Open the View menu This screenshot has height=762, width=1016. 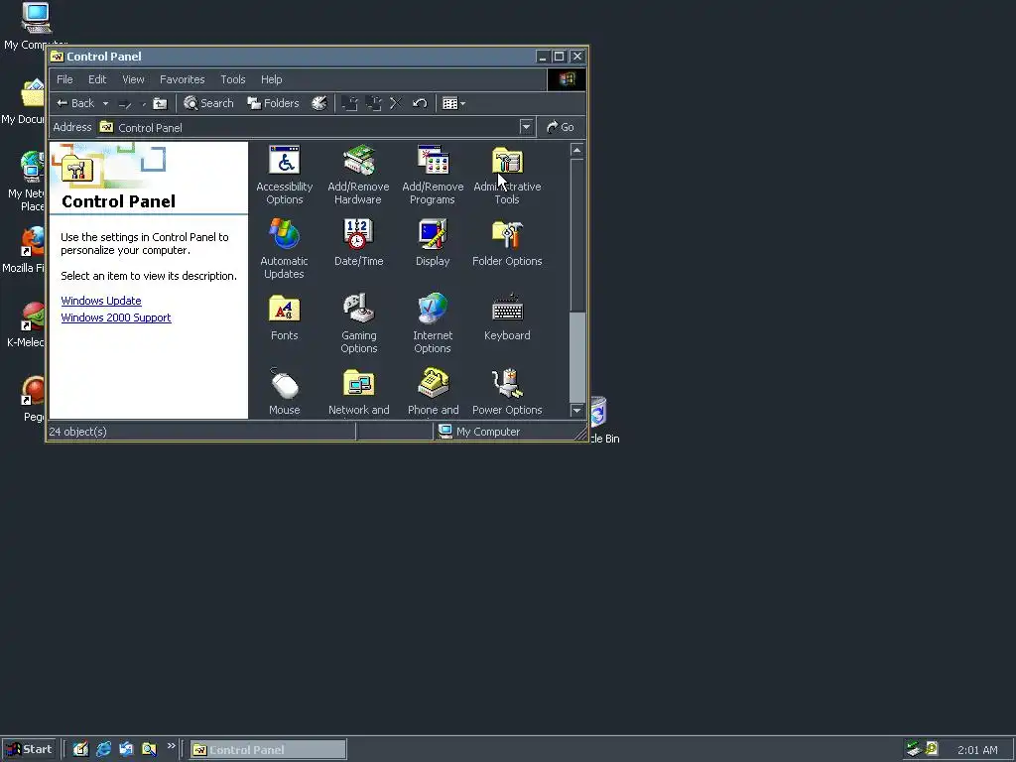click(134, 79)
